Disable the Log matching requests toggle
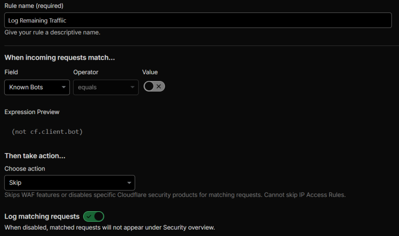Screen dimensions: 399x236 94,216
